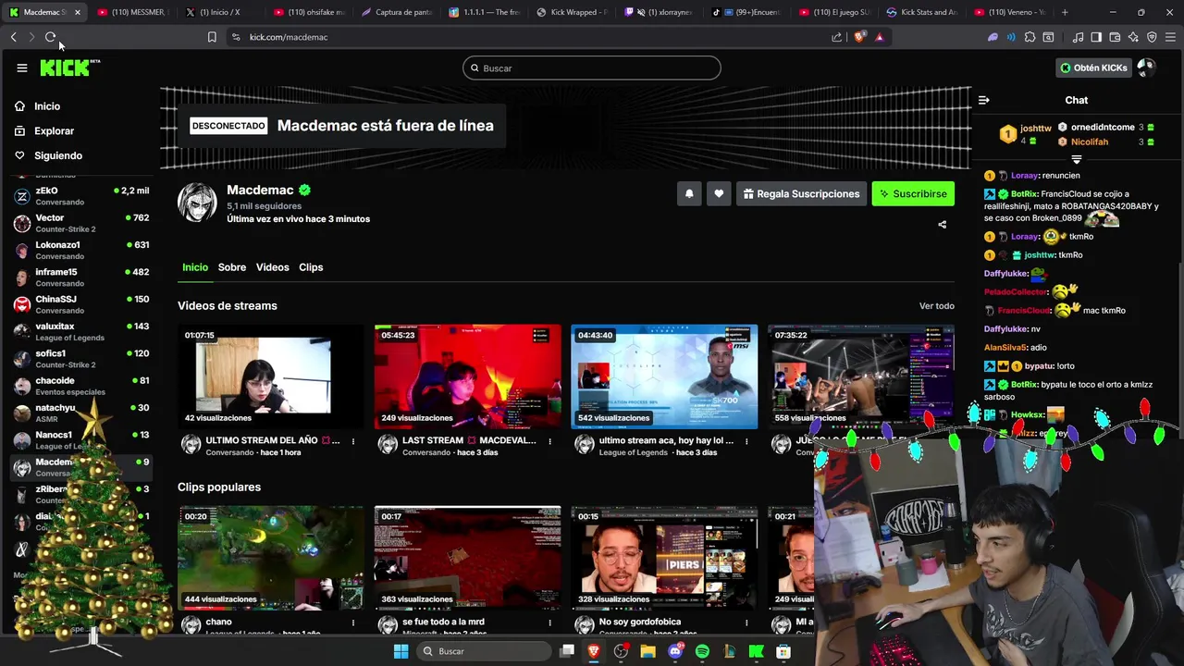This screenshot has width=1184, height=666.
Task: Switch to the Kick Stats browser tab
Action: [x=923, y=12]
